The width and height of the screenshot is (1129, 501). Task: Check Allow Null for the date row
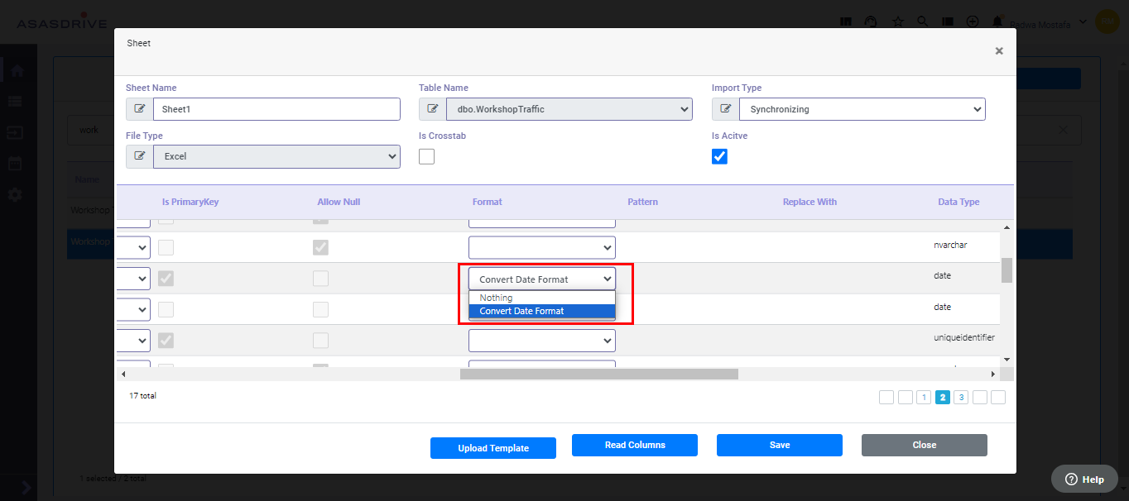point(320,279)
